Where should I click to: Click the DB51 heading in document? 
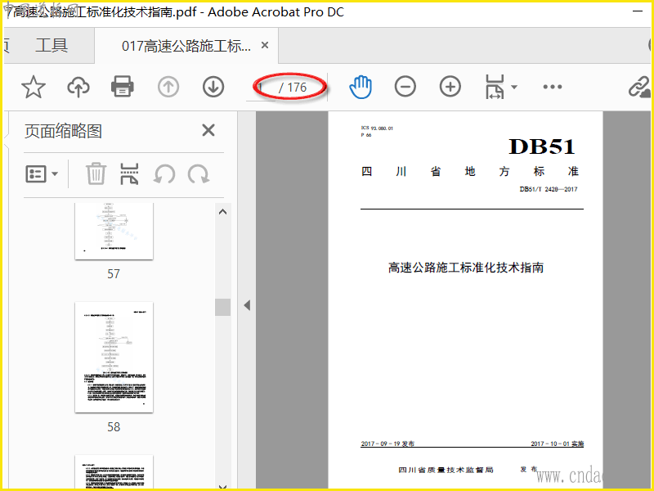click(542, 146)
